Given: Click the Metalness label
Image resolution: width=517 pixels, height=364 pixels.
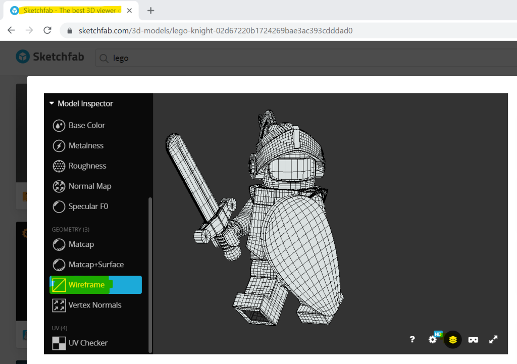Looking at the screenshot, I should tap(86, 145).
